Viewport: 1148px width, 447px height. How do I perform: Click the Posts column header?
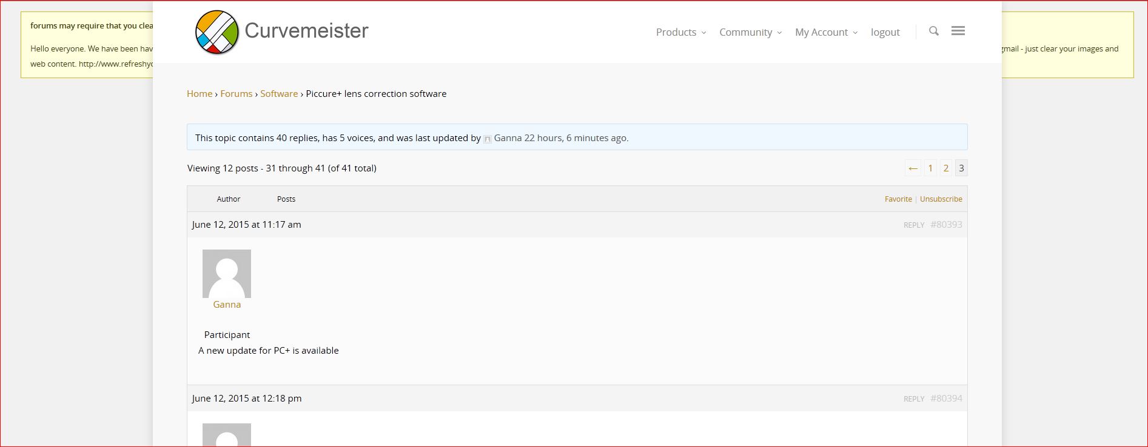click(x=286, y=199)
